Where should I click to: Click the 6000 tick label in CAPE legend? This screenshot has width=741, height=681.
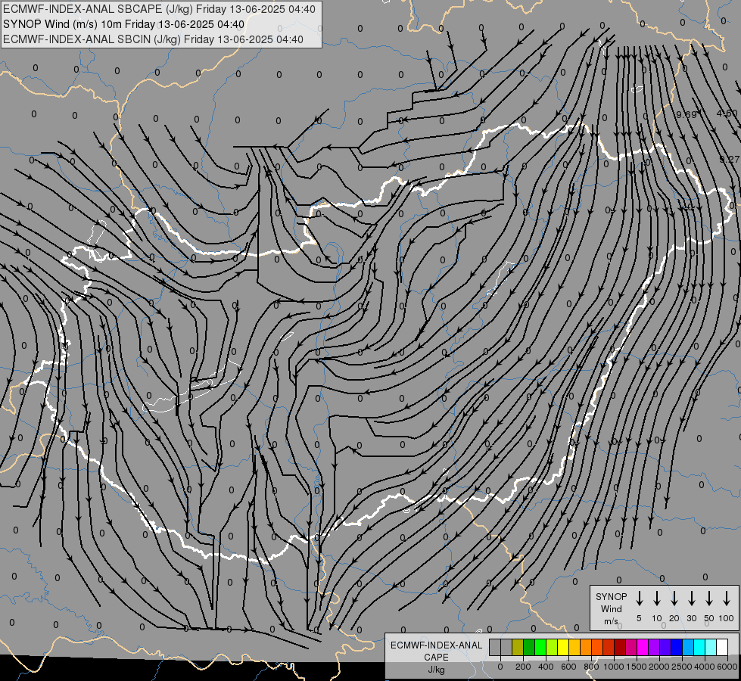727,667
